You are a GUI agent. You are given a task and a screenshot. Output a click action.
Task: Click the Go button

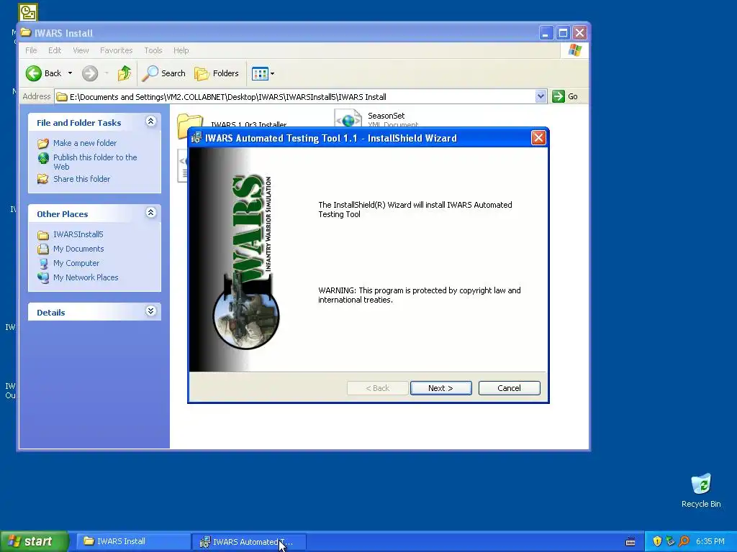[566, 96]
